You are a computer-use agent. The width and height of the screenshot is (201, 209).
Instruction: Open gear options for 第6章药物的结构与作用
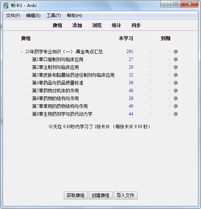[x=176, y=98]
